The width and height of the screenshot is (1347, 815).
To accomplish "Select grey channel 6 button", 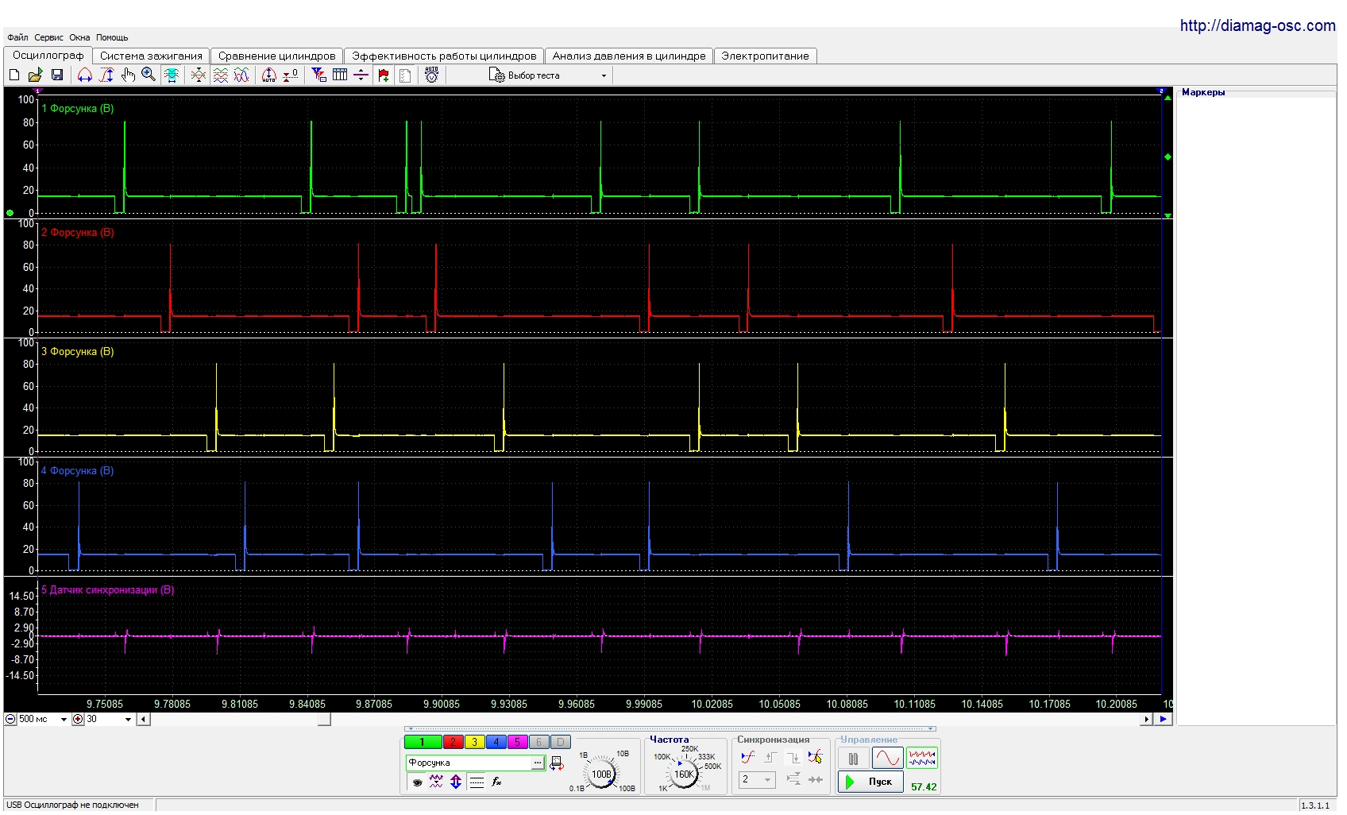I will tap(538, 742).
